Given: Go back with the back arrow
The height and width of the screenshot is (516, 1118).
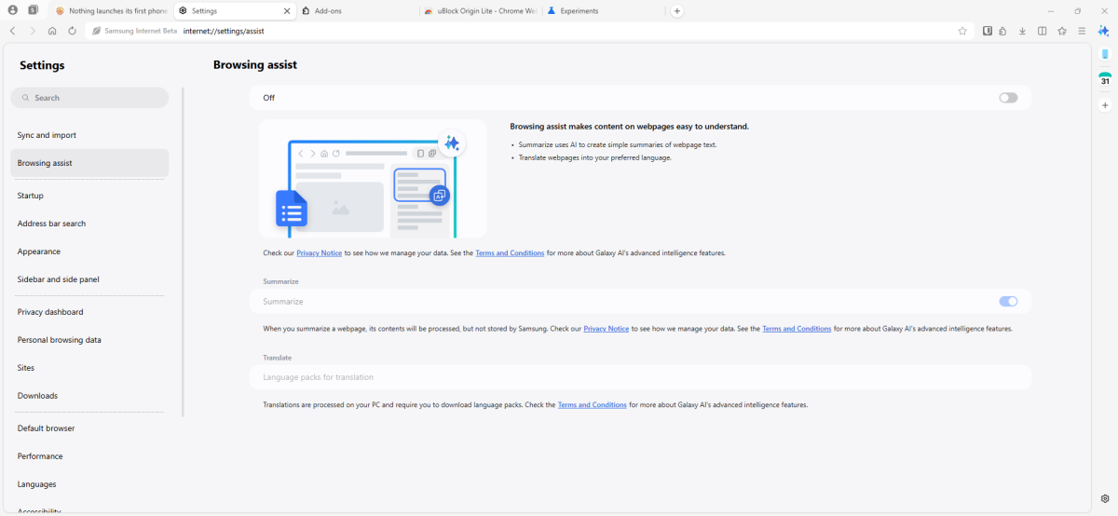Looking at the screenshot, I should click(12, 31).
